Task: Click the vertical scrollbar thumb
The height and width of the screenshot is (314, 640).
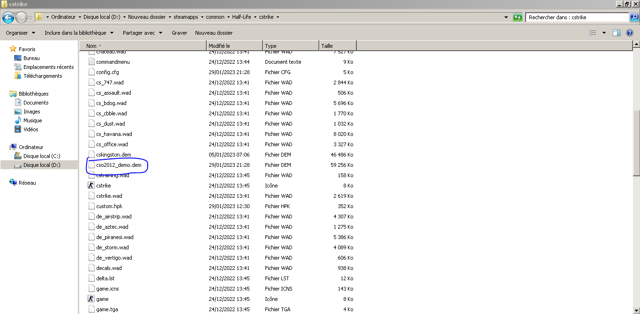Action: [636, 141]
